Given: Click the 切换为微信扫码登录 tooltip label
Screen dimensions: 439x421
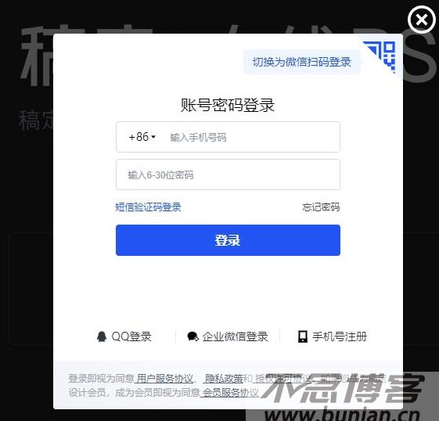Looking at the screenshot, I should [x=302, y=62].
